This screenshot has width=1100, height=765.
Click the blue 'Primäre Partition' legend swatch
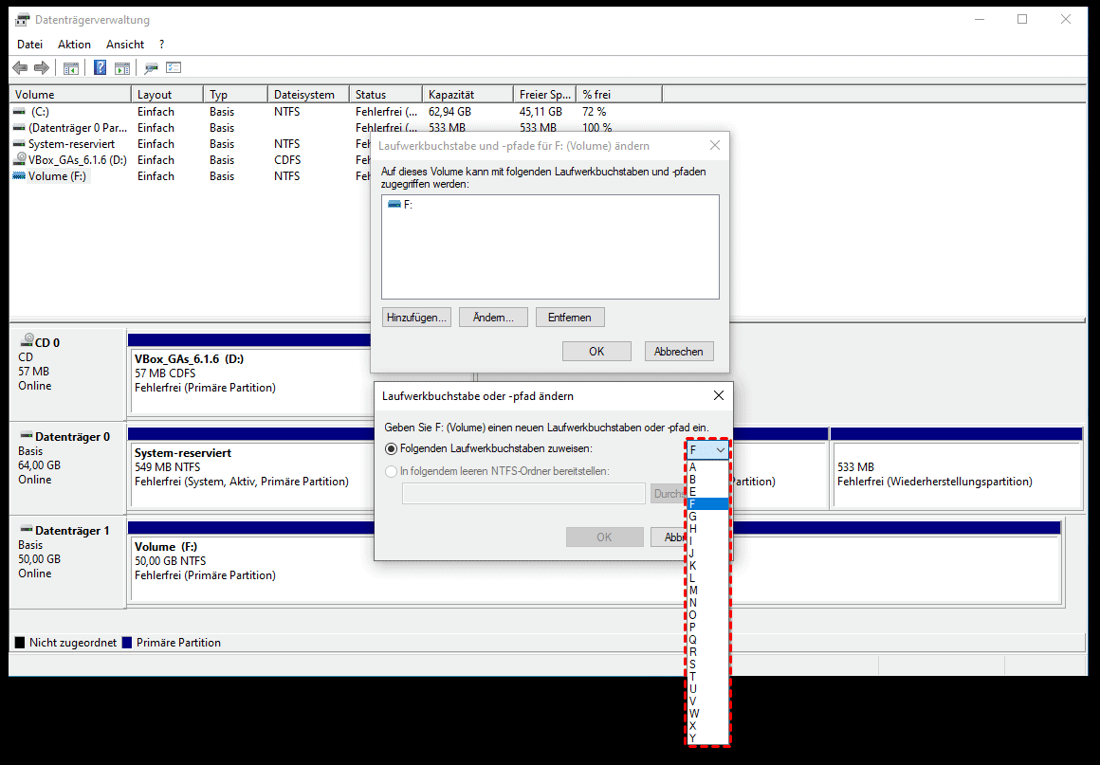point(127,643)
